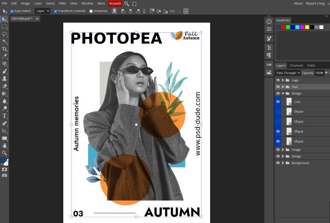Collapse the open Design folder
The width and height of the screenshot is (330, 223).
tap(283, 94)
